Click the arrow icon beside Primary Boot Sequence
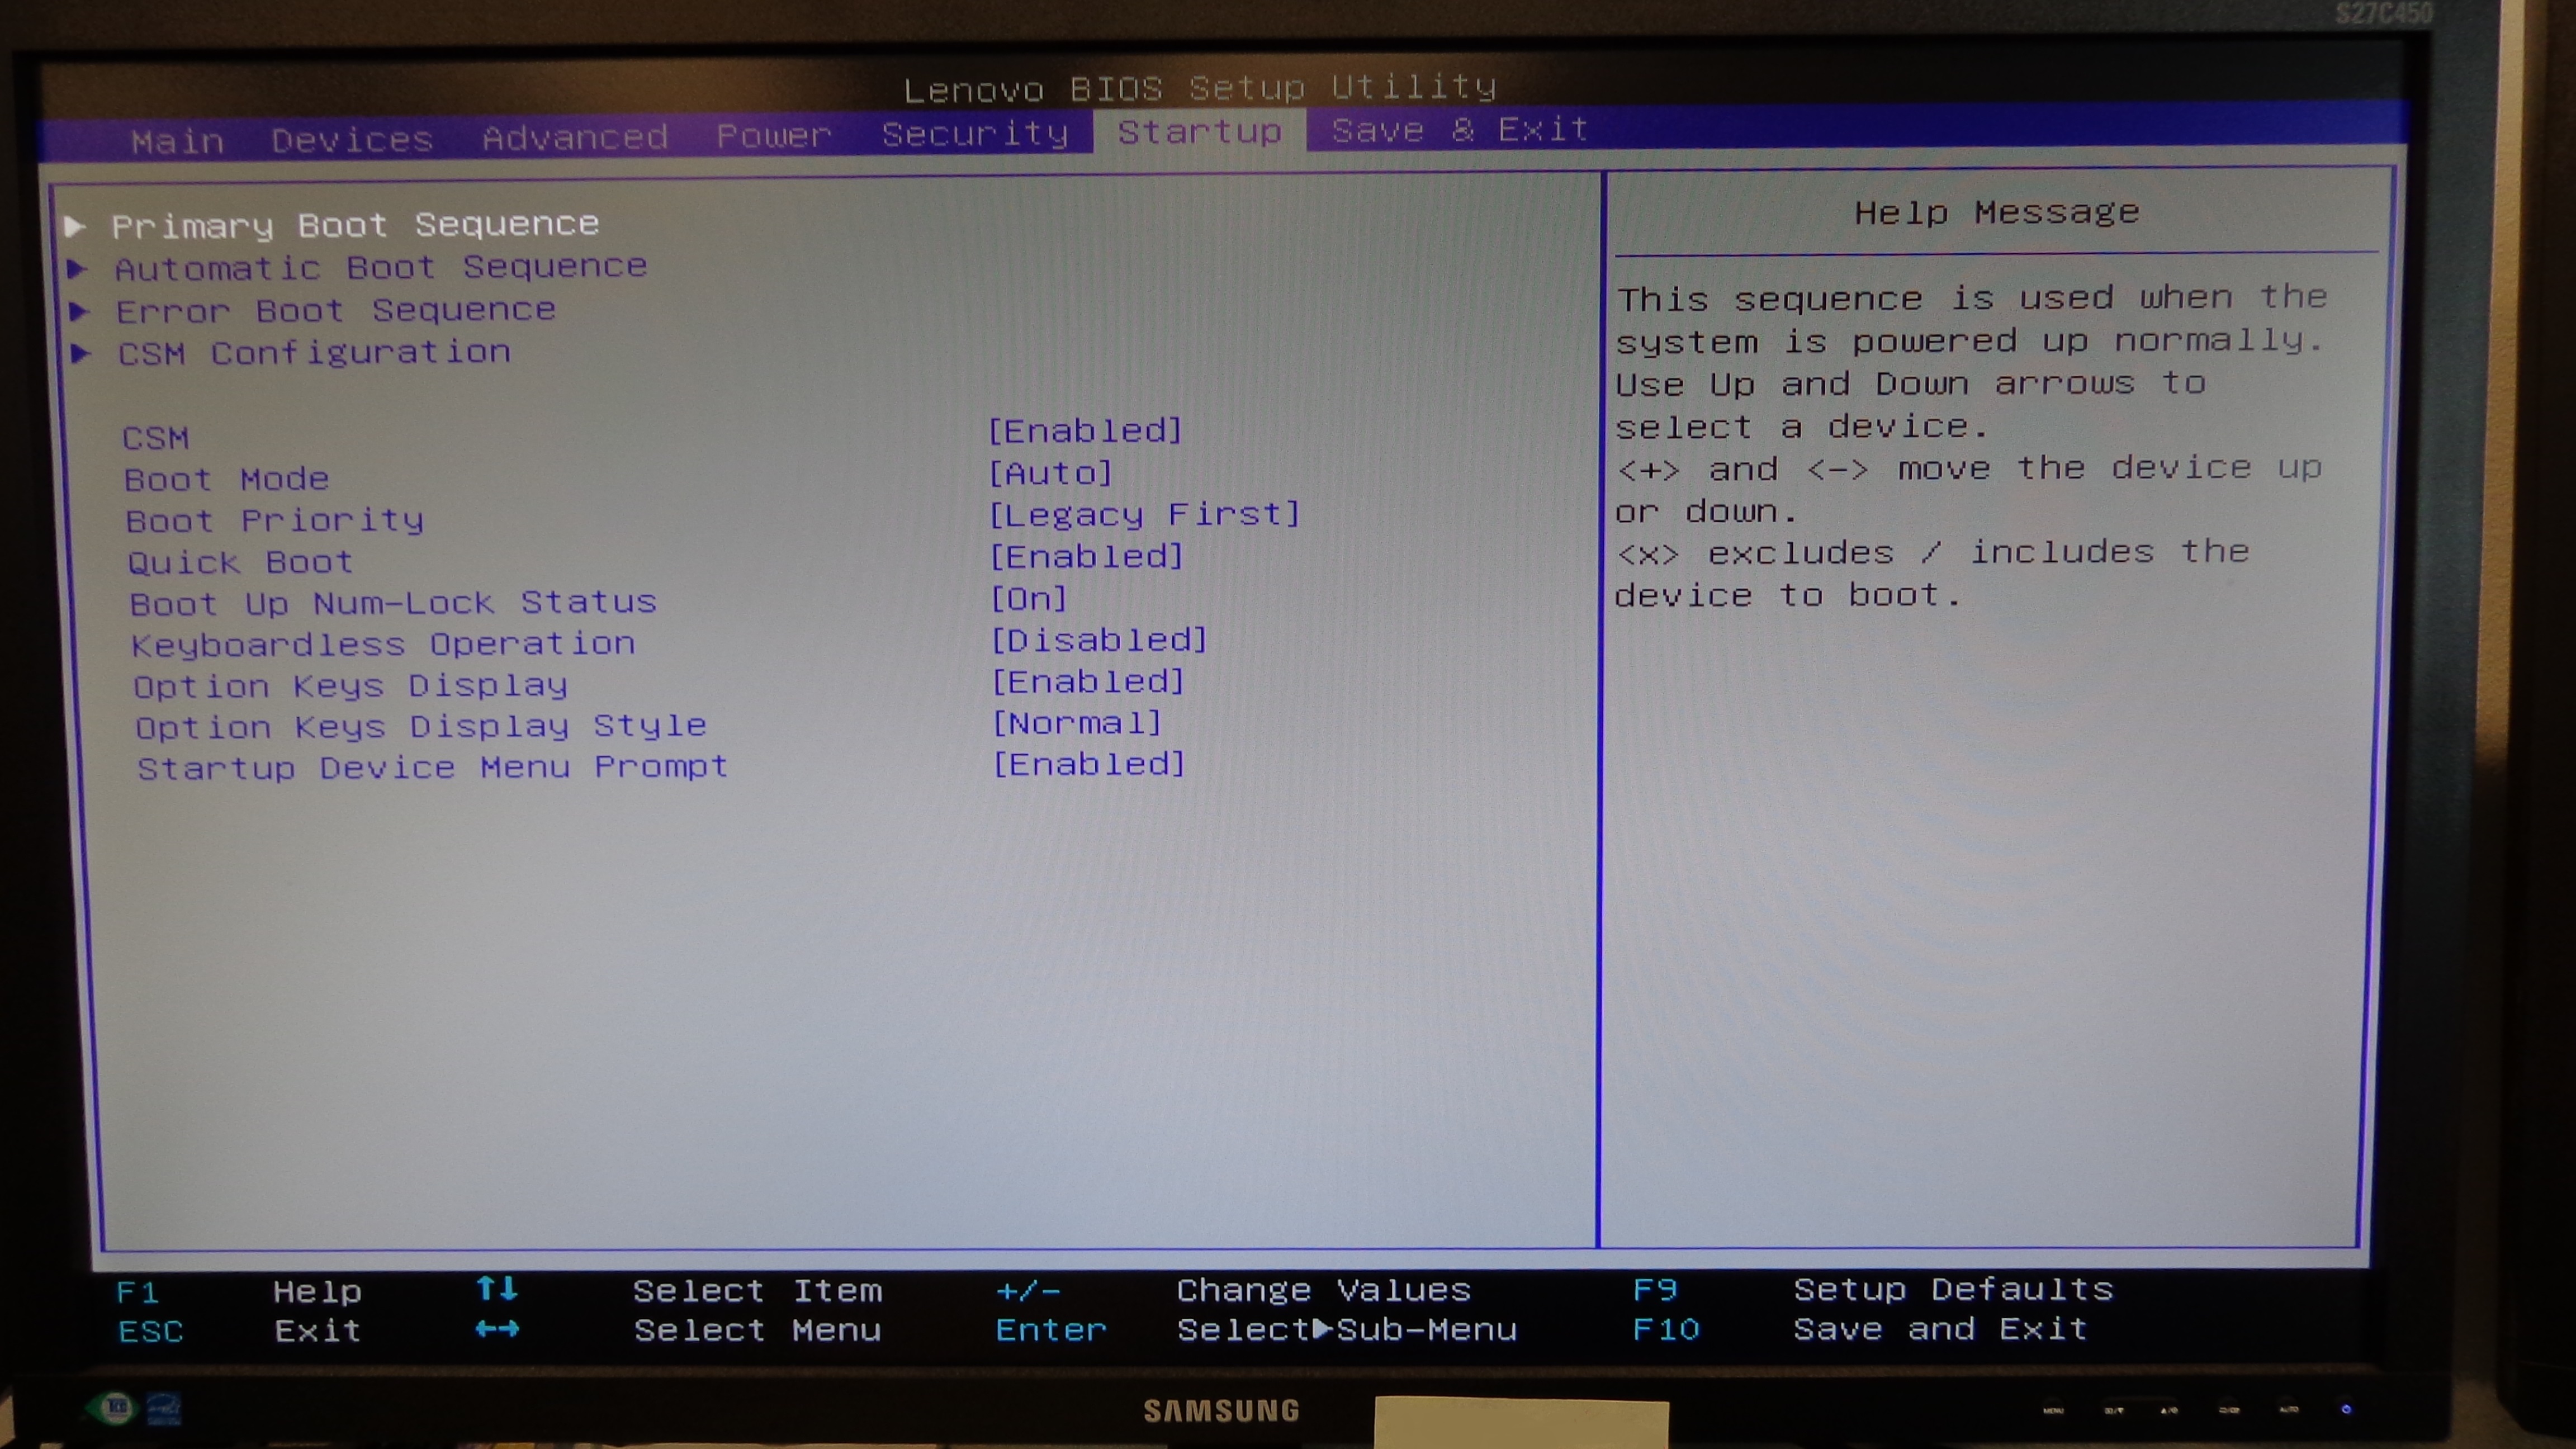This screenshot has height=1449, width=2576. (74, 226)
